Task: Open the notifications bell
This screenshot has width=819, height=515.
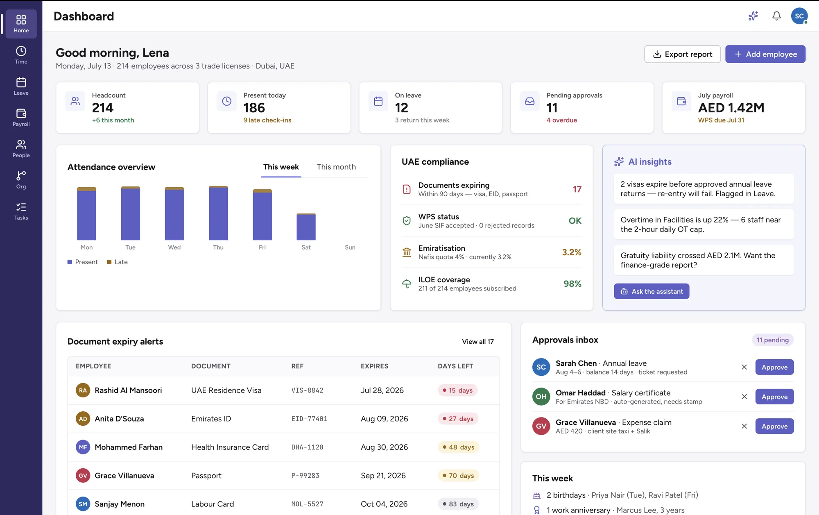Action: (776, 16)
